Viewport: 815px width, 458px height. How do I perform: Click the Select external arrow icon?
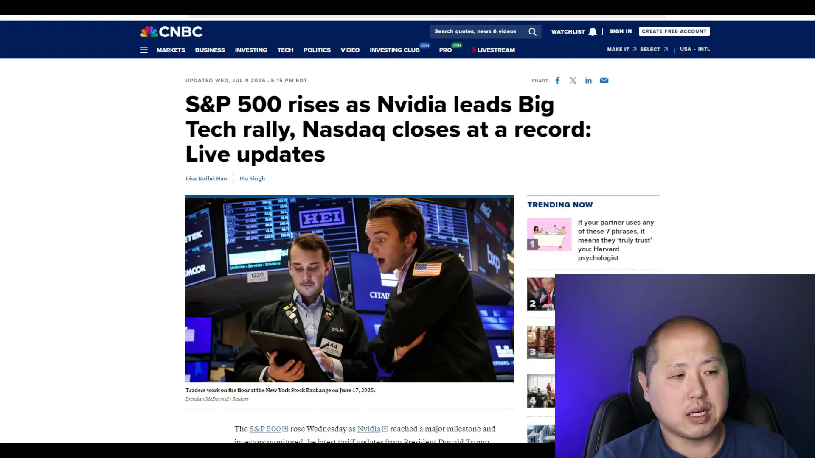pos(666,50)
